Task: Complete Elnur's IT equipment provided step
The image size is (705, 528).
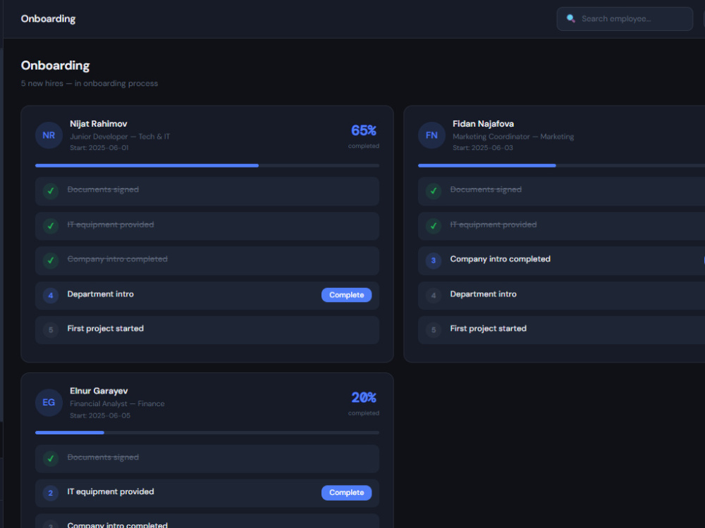Action: (346, 493)
